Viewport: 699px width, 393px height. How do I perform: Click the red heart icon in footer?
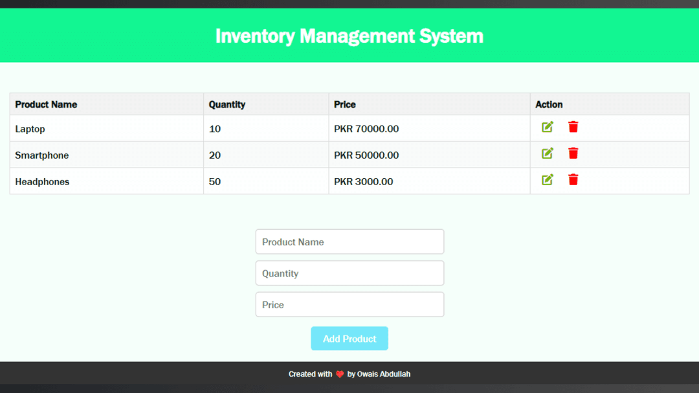340,374
